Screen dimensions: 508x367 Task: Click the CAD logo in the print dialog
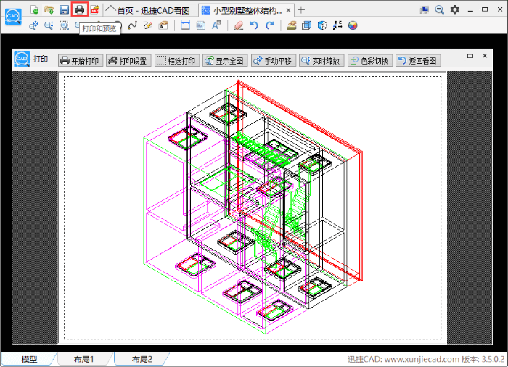coord(22,59)
